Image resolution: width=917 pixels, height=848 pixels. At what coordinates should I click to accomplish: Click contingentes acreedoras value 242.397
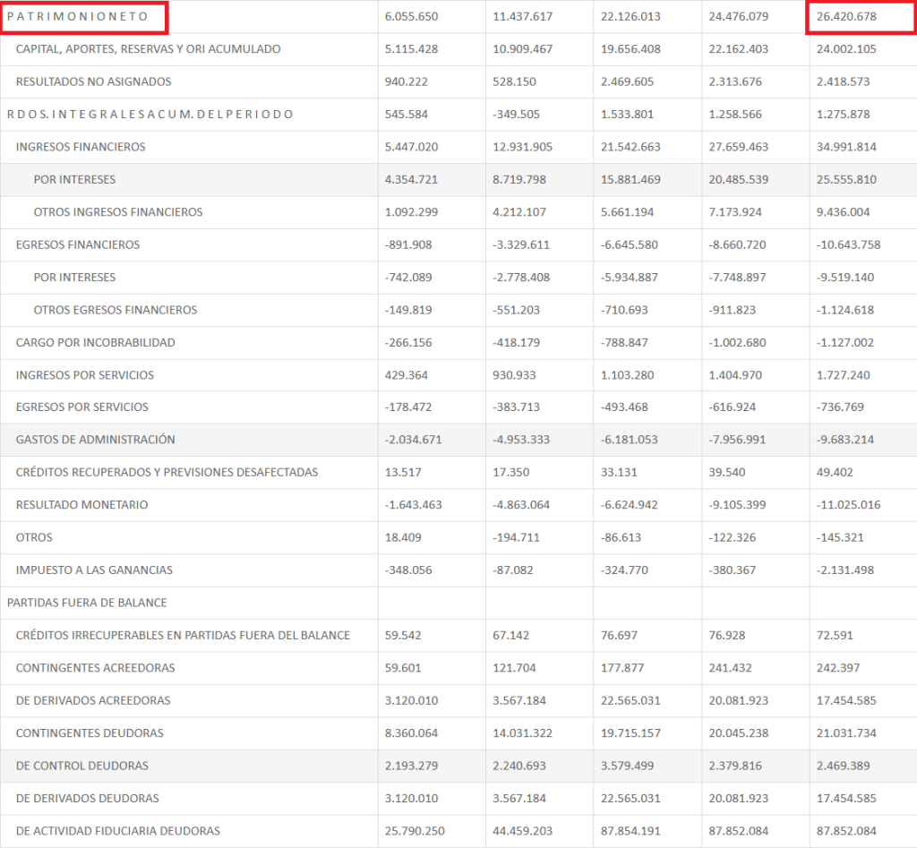[838, 668]
